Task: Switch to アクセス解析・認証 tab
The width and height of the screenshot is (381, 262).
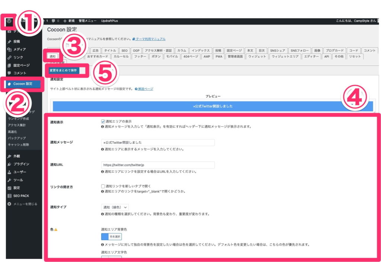Action: (x=158, y=51)
